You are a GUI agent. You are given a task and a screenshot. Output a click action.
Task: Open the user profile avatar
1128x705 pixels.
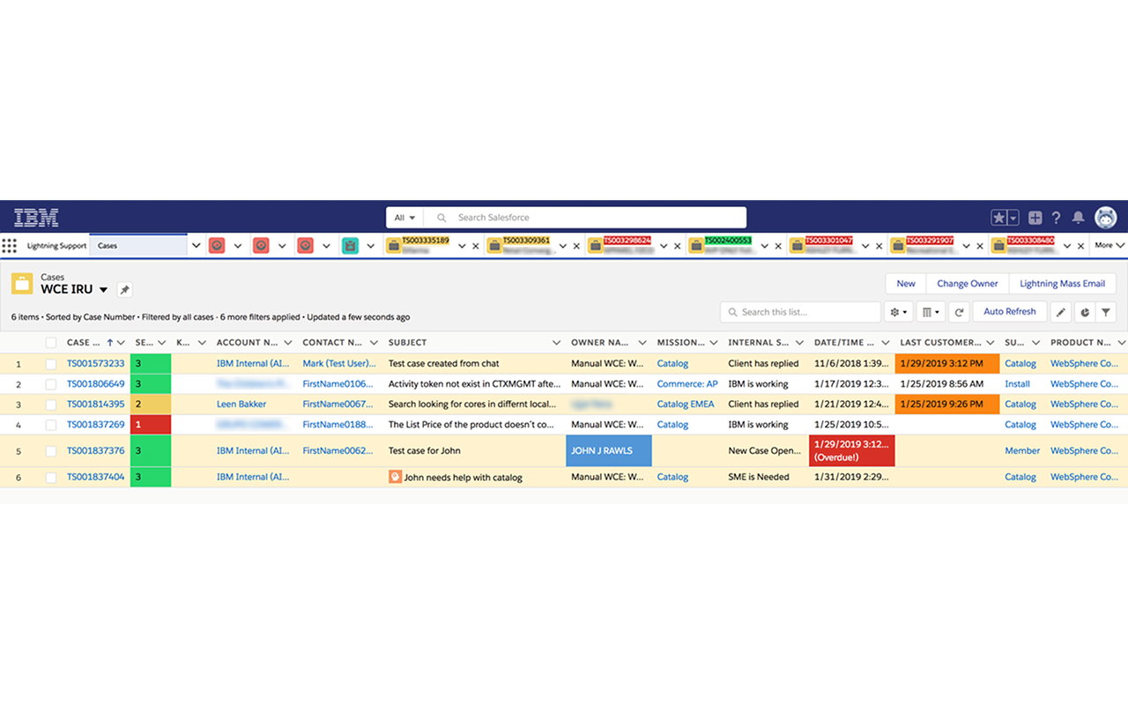(x=1106, y=218)
